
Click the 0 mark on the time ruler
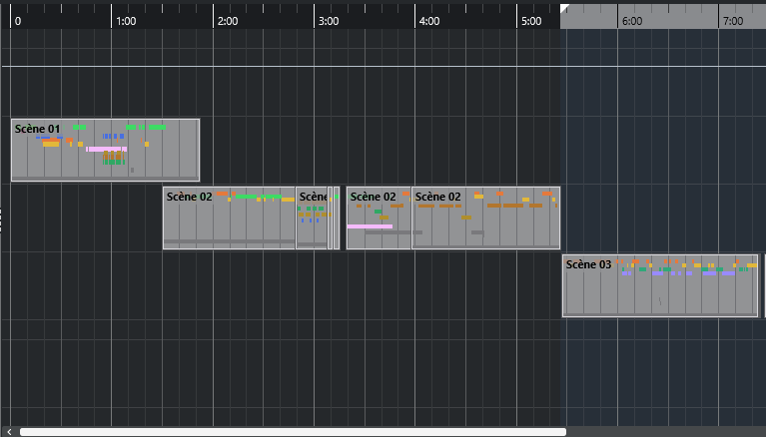pos(18,21)
